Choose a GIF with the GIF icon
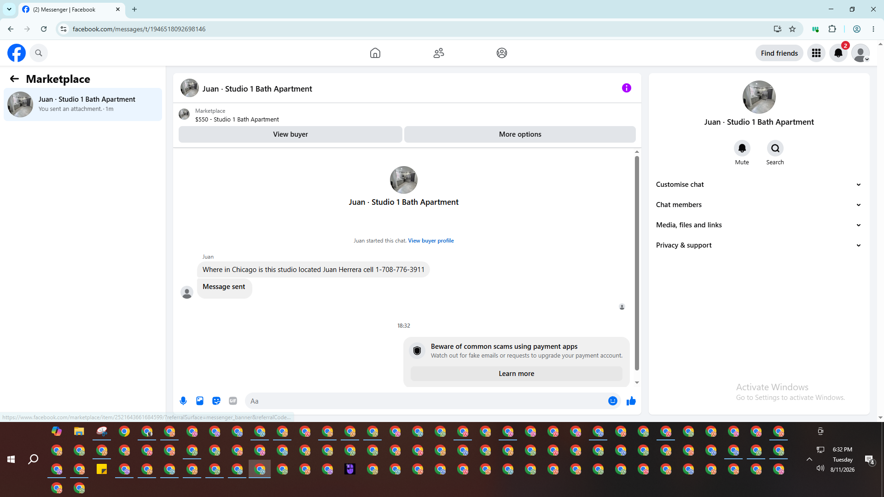 click(x=233, y=401)
